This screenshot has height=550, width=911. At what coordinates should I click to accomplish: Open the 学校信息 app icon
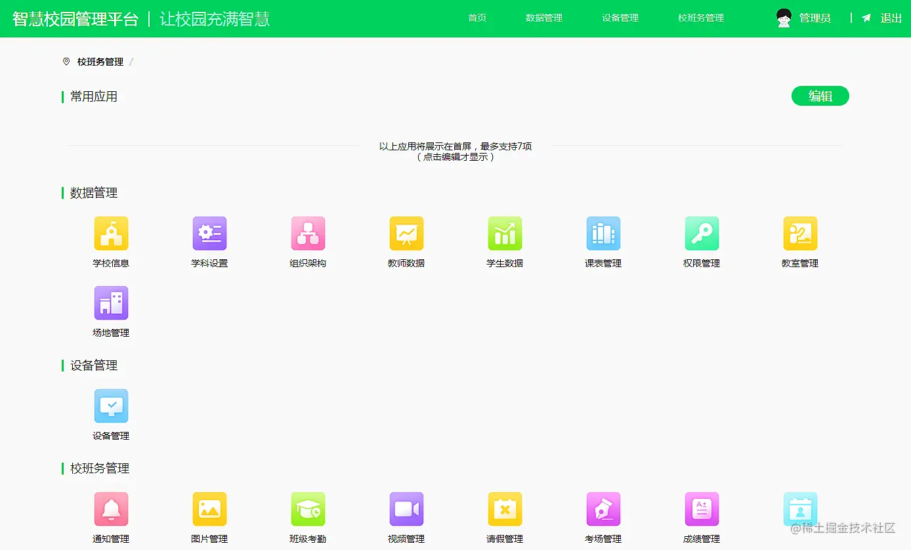[x=111, y=233]
